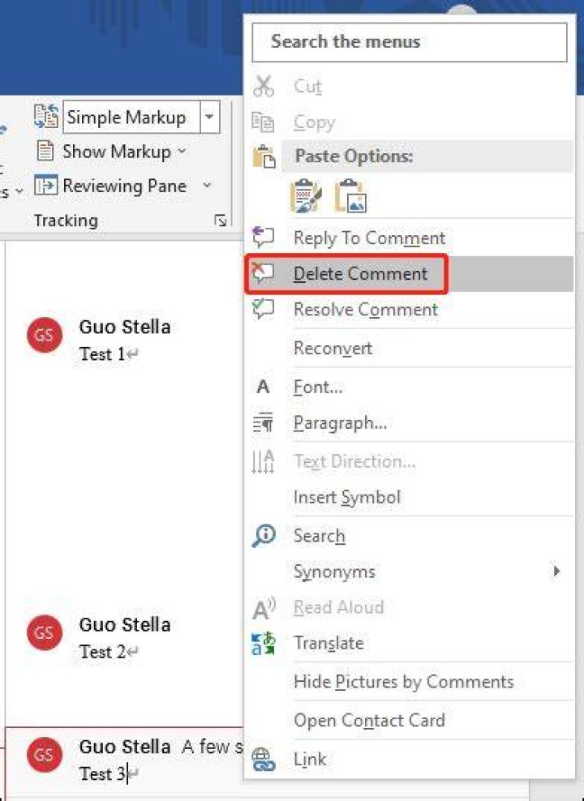This screenshot has height=801, width=584.
Task: Click the Resolve Comment checkmark icon
Action: (264, 309)
